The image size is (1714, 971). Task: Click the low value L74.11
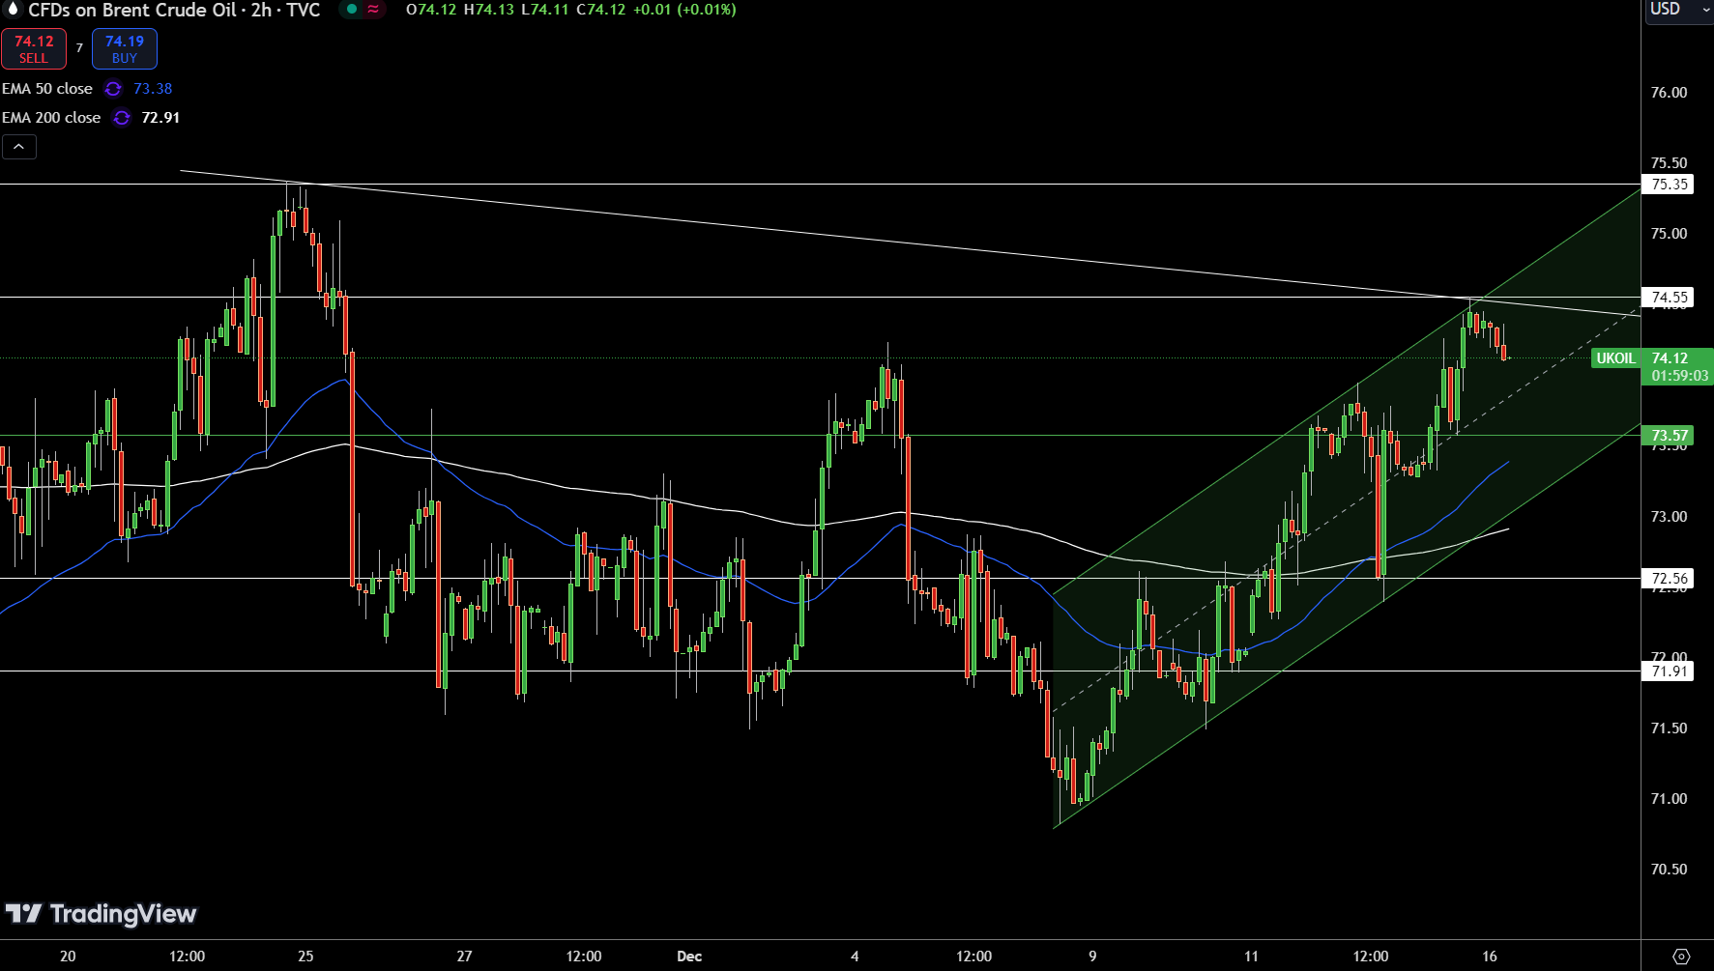(544, 10)
